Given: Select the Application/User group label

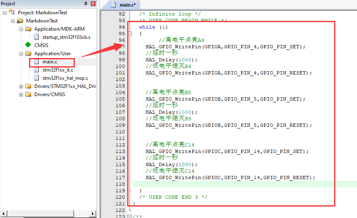Looking at the screenshot, I should coord(53,54).
